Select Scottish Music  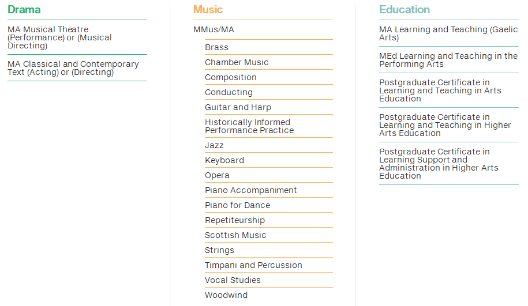coord(235,235)
